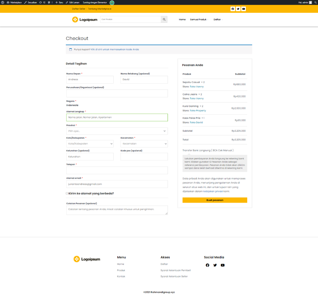Click the Telepon input field
Viewport: 318px width, 295px height.
[117, 170]
